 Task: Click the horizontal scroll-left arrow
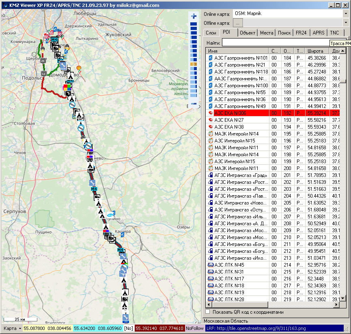(x=209, y=304)
